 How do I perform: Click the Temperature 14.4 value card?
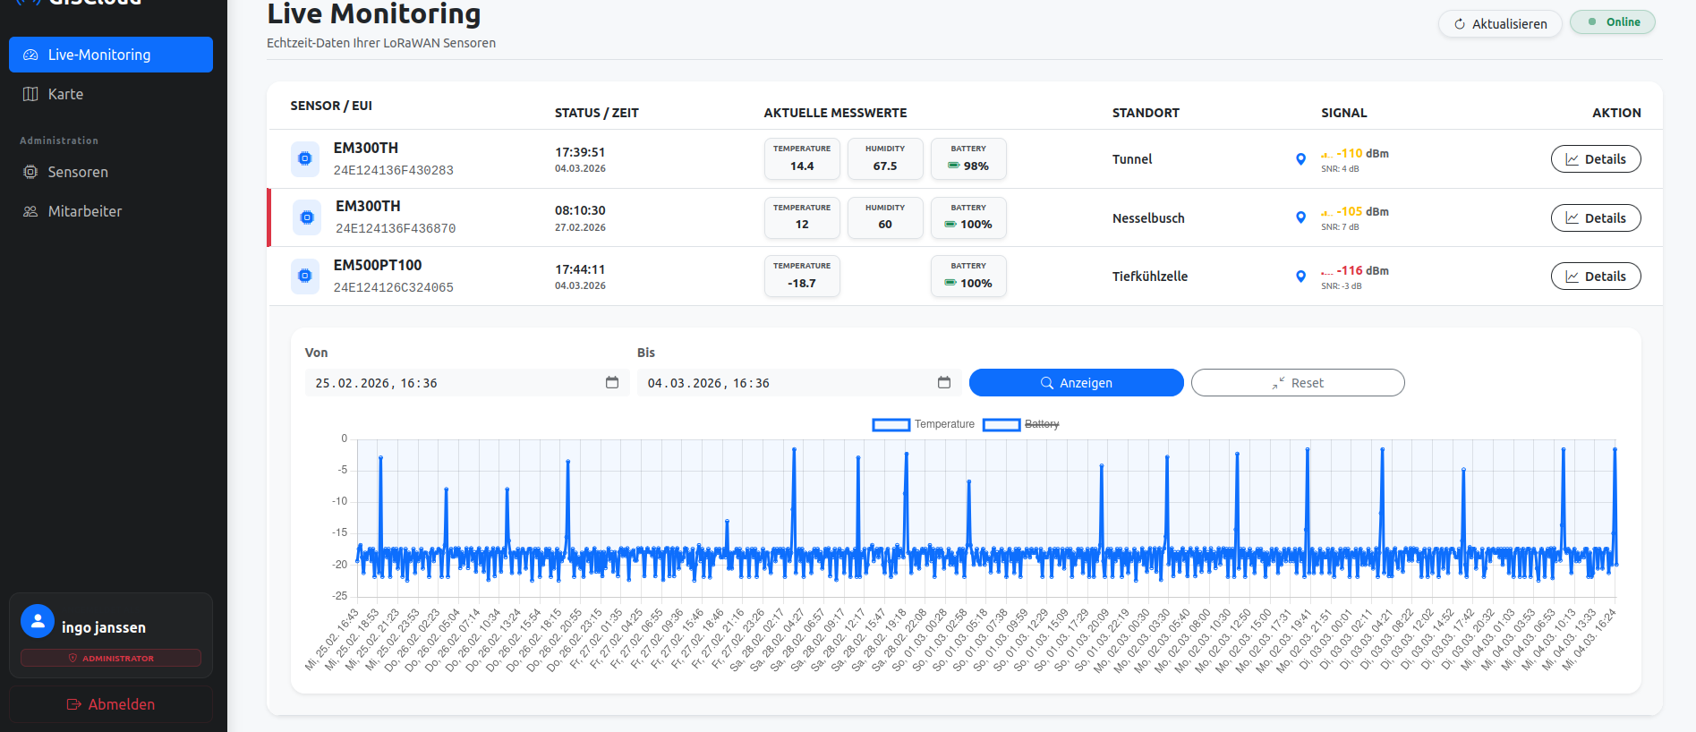[x=802, y=159]
